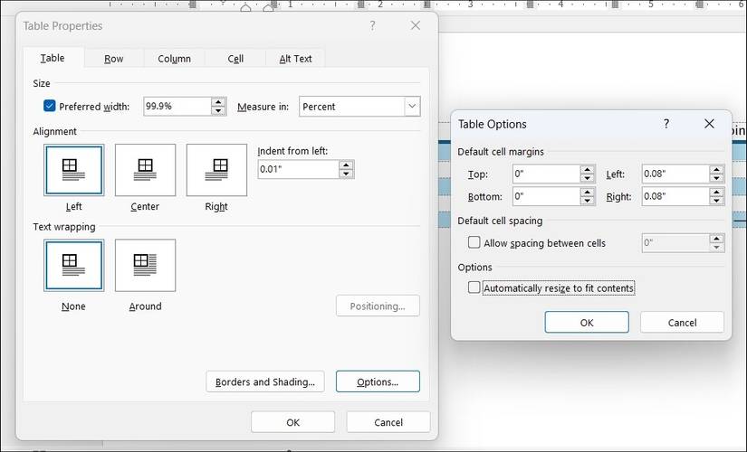Click help icon in Table Properties
This screenshot has height=452, width=747.
[x=372, y=25]
